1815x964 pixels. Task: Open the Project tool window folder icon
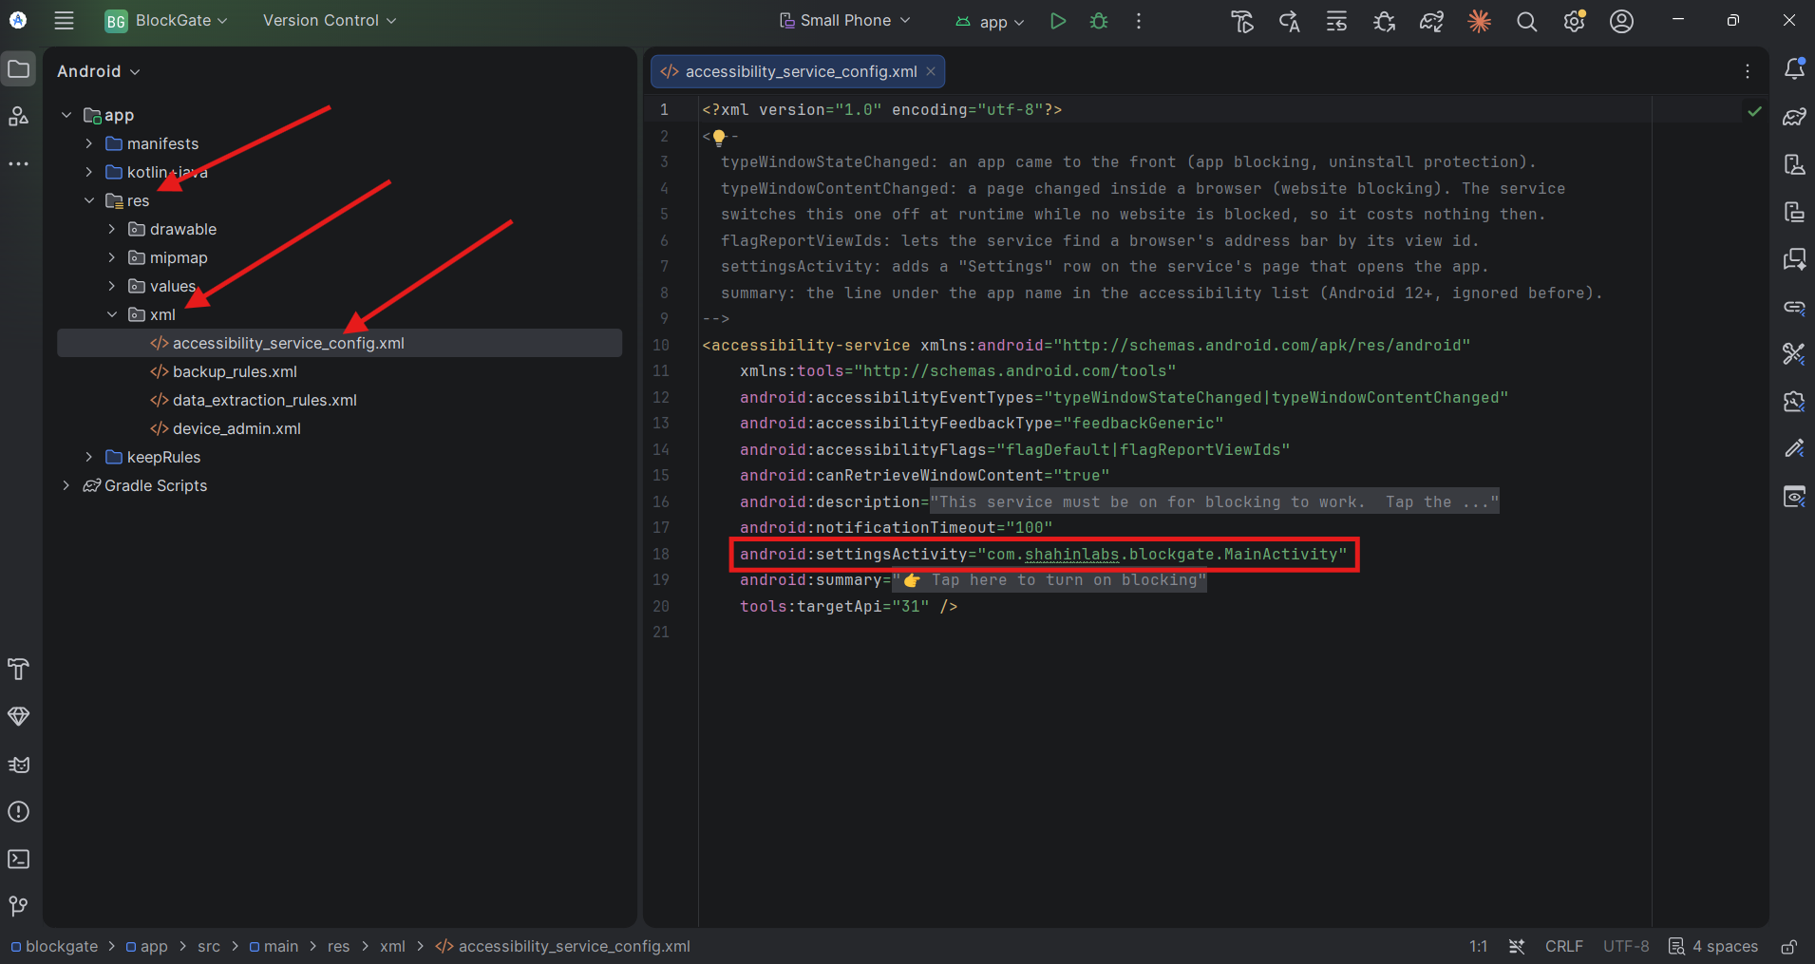(18, 68)
